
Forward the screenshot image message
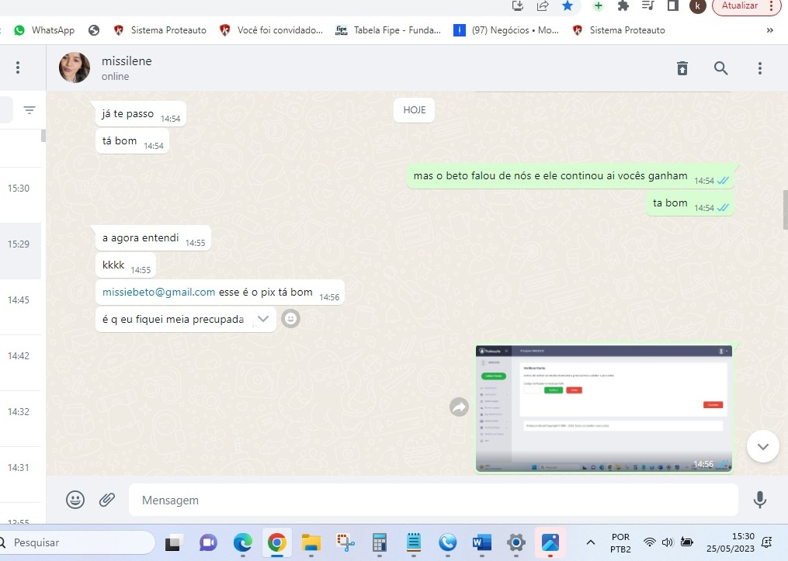(460, 407)
